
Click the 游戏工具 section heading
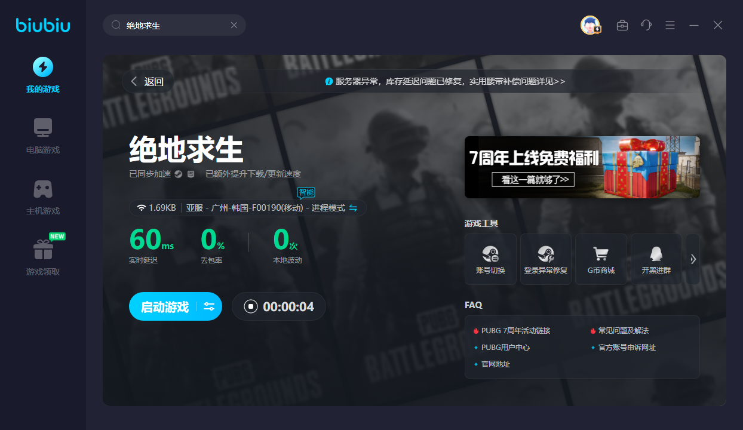(x=481, y=223)
